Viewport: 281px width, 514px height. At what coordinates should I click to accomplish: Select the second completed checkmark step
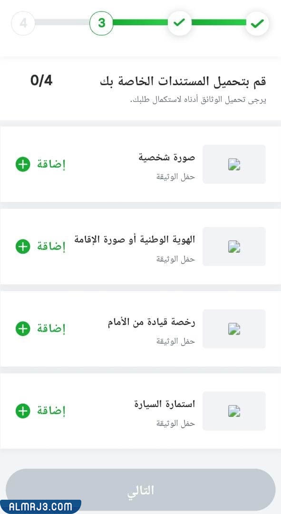179,22
